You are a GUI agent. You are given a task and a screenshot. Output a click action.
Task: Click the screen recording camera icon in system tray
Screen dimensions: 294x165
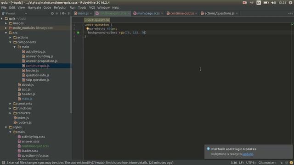245,3
